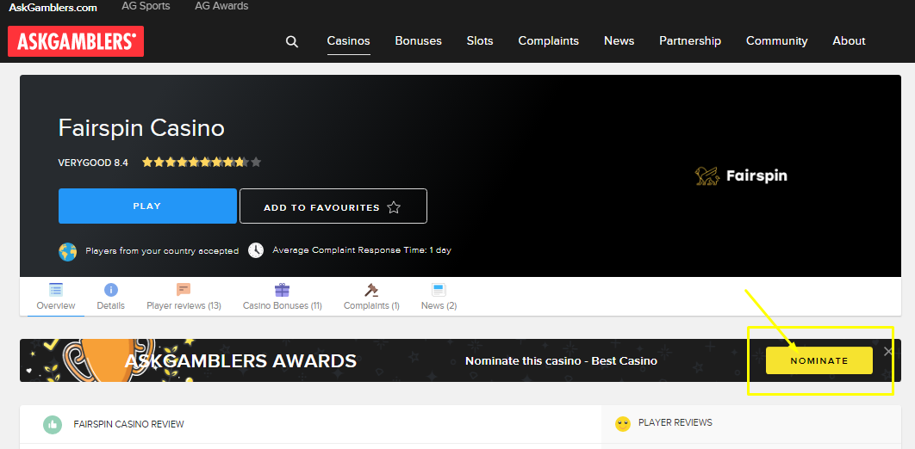Screen dimensions: 915x449
Task: Open the search magnifier icon
Action: pos(292,41)
